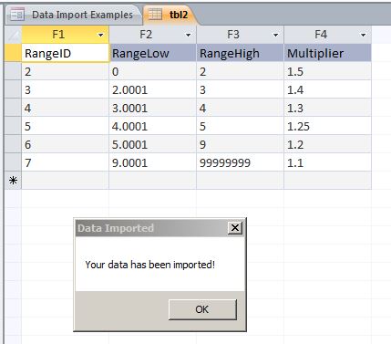Click the F2 cell containing 0
391x344 pixels.
pyautogui.click(x=152, y=71)
